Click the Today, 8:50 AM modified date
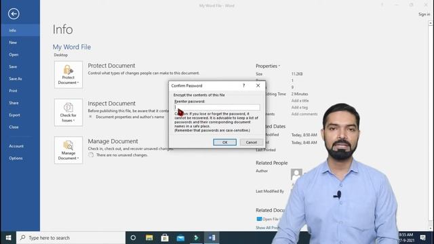The width and height of the screenshot is (434, 244). pos(304,135)
